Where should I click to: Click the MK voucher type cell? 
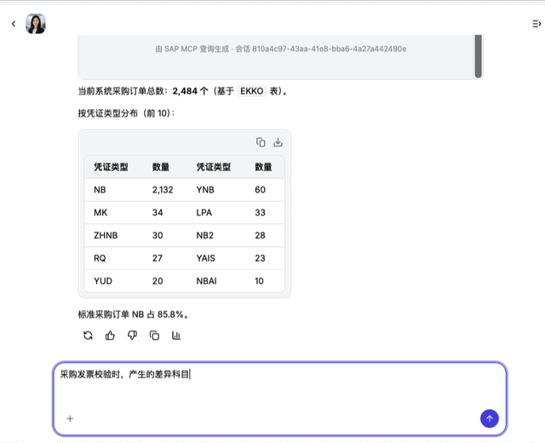tap(100, 212)
